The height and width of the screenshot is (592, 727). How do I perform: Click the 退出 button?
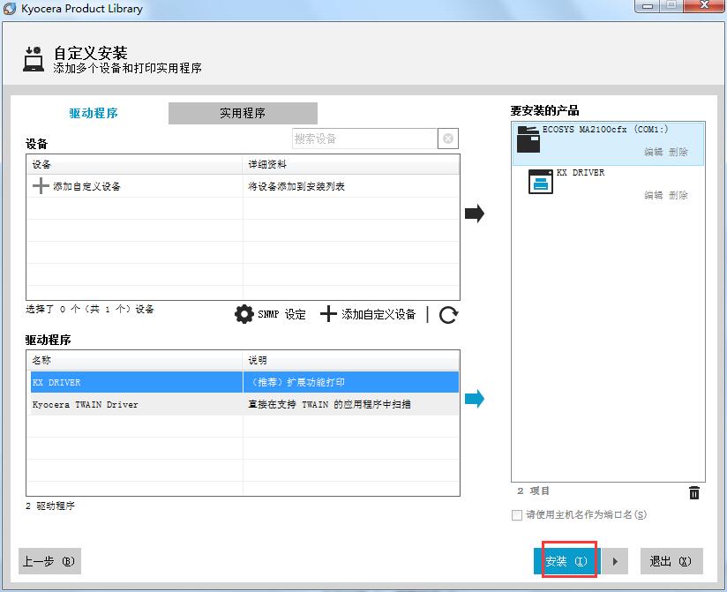tap(671, 561)
